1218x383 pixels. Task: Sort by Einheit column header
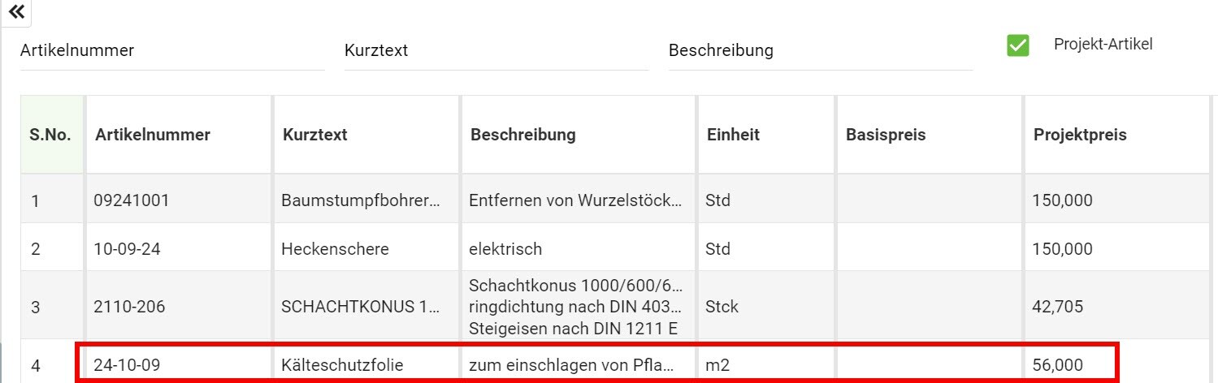pos(733,135)
